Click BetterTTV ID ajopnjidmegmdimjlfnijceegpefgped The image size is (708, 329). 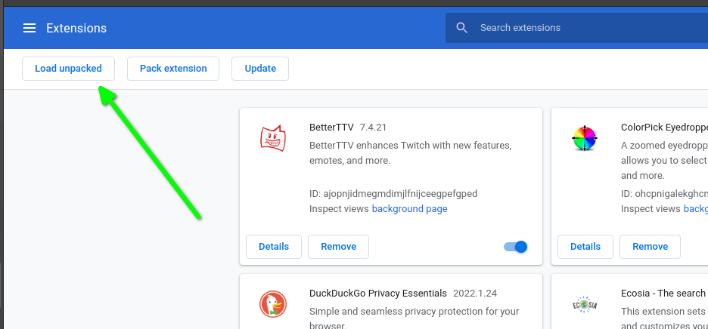coord(393,194)
